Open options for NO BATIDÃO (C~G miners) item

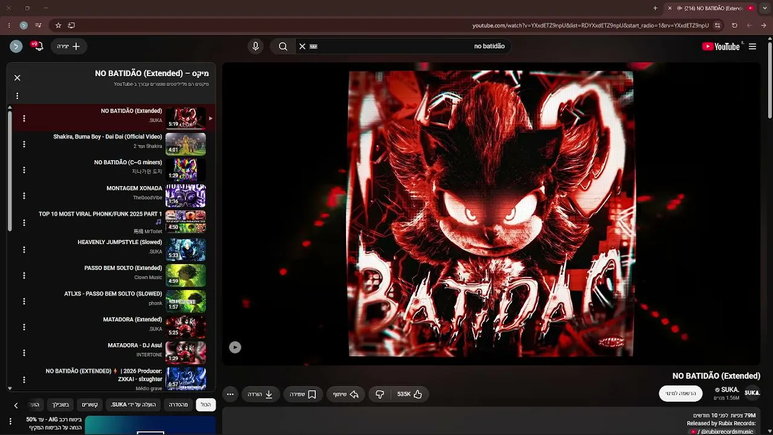24,170
